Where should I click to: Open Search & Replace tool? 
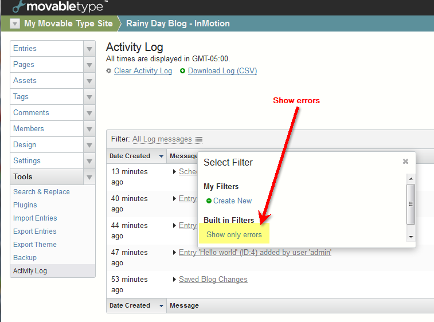click(41, 192)
